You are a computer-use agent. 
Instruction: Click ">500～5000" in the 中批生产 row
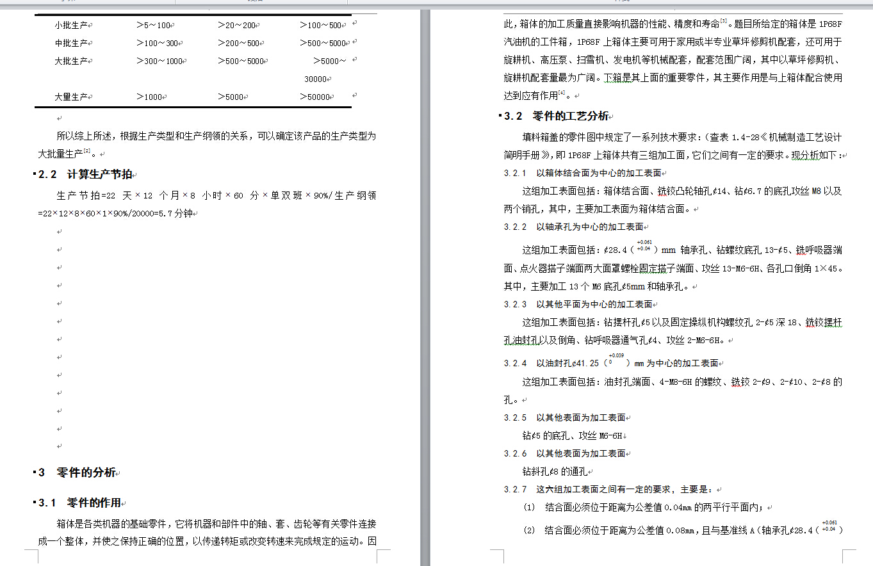pos(324,44)
